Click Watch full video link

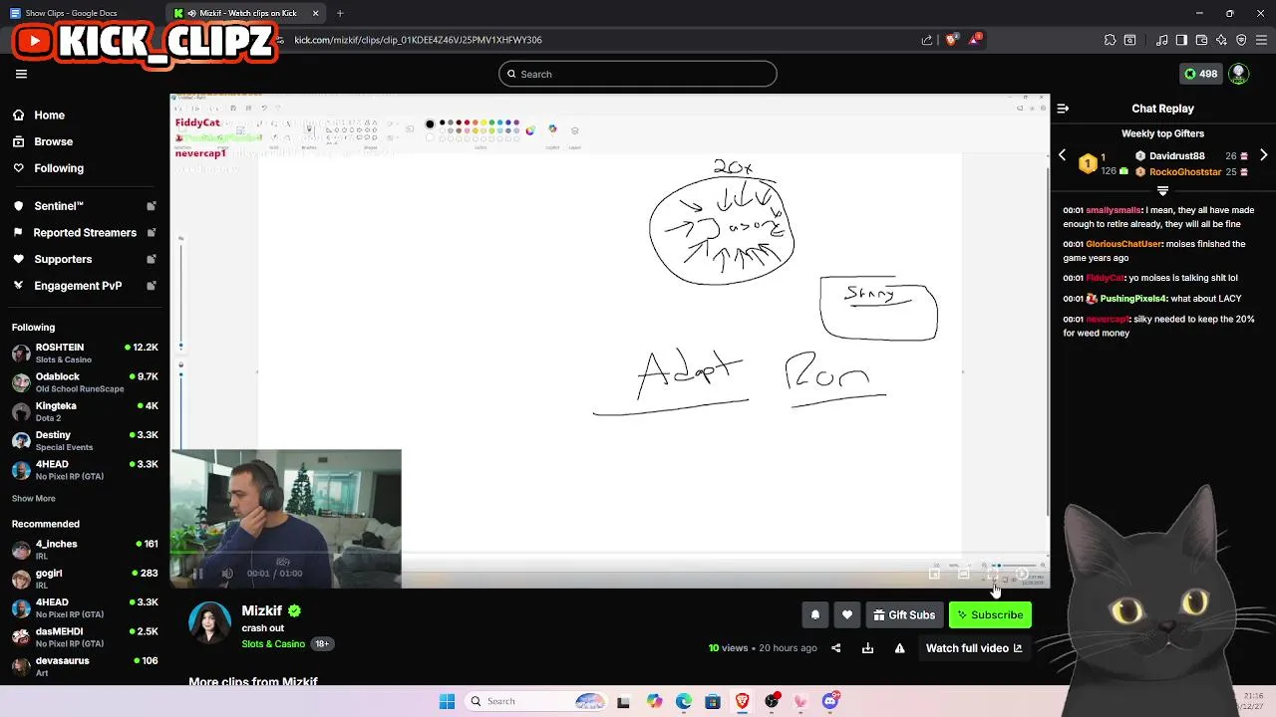(x=974, y=648)
